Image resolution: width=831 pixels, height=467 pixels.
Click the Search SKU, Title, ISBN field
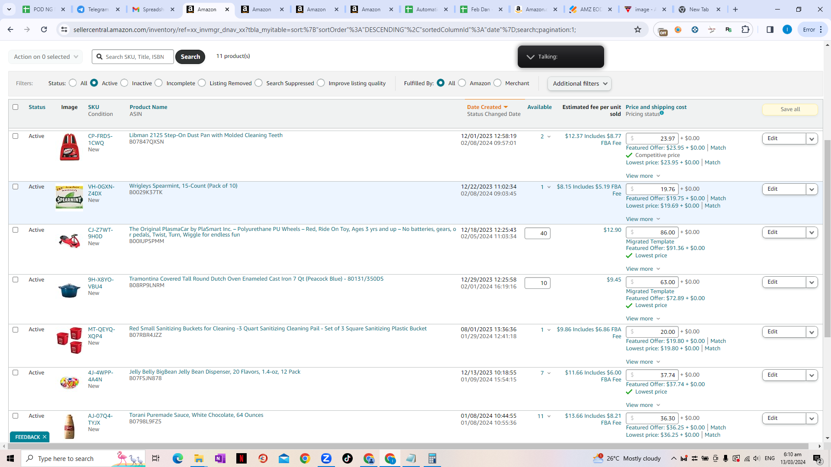click(133, 57)
